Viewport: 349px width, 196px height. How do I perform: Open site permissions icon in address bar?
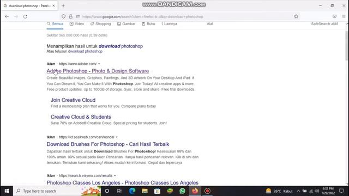click(x=77, y=16)
